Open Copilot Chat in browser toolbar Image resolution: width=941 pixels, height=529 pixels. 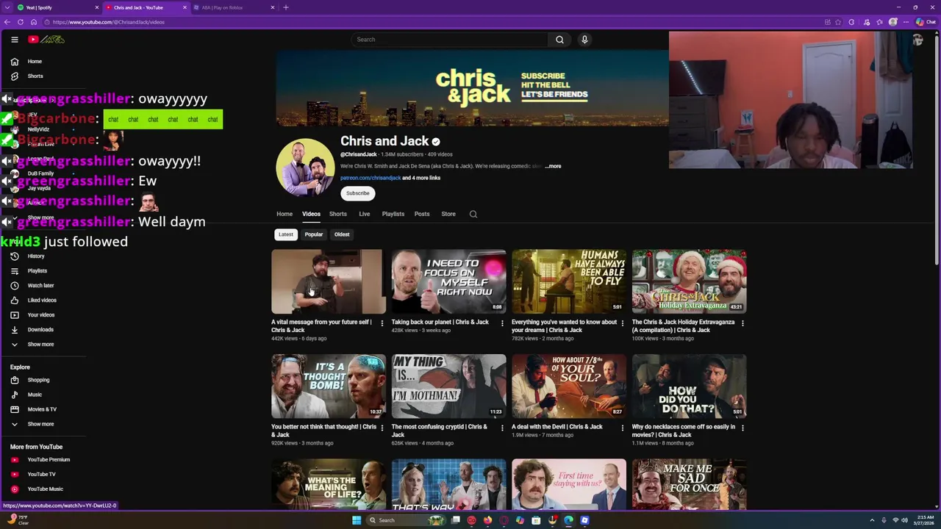pos(926,22)
